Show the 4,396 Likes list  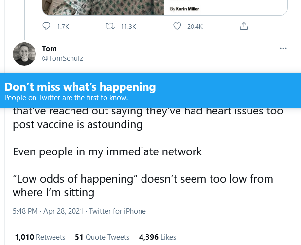tap(158, 237)
